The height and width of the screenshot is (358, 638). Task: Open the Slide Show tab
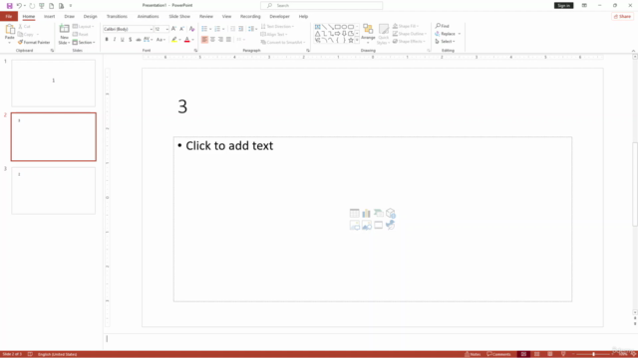(179, 17)
